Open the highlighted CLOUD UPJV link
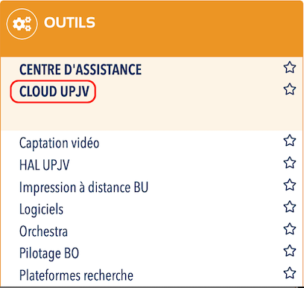This screenshot has width=304, height=288. 54,92
